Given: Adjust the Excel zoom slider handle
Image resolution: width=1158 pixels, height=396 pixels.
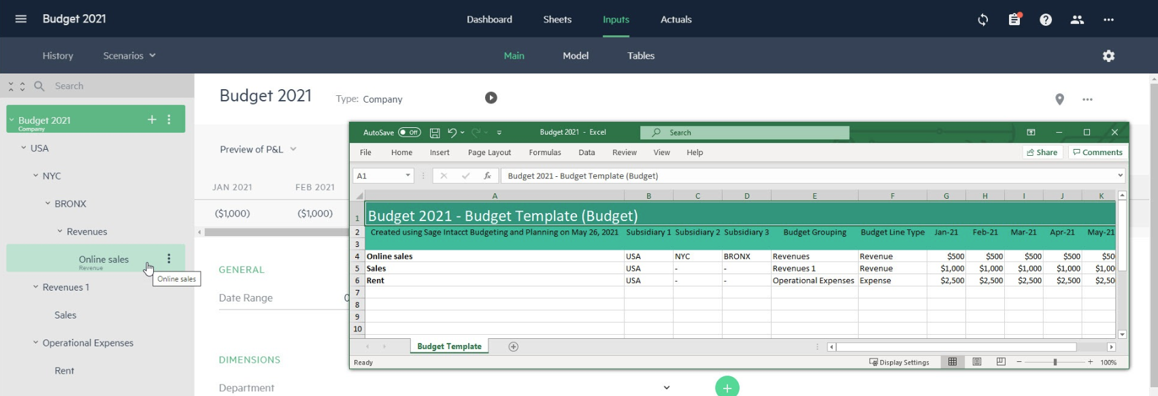Looking at the screenshot, I should pos(1055,362).
